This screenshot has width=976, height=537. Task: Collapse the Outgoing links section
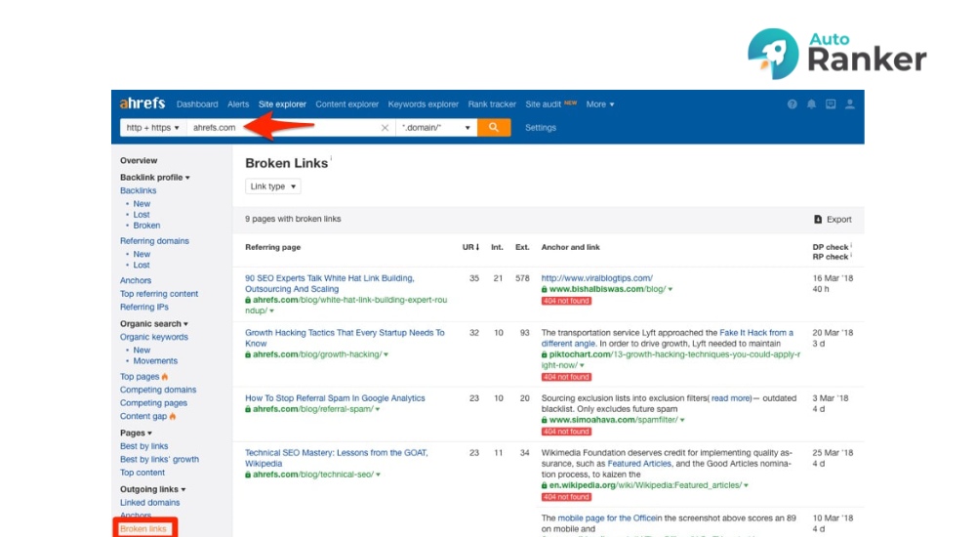pos(152,490)
